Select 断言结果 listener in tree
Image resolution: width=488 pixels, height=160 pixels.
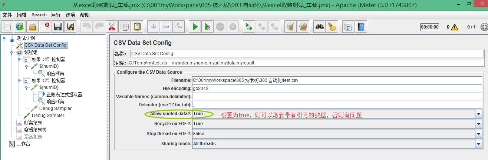click(33, 123)
